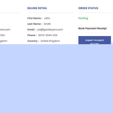Select the Pending order status text
This screenshot has height=113, width=113.
pyautogui.click(x=83, y=18)
